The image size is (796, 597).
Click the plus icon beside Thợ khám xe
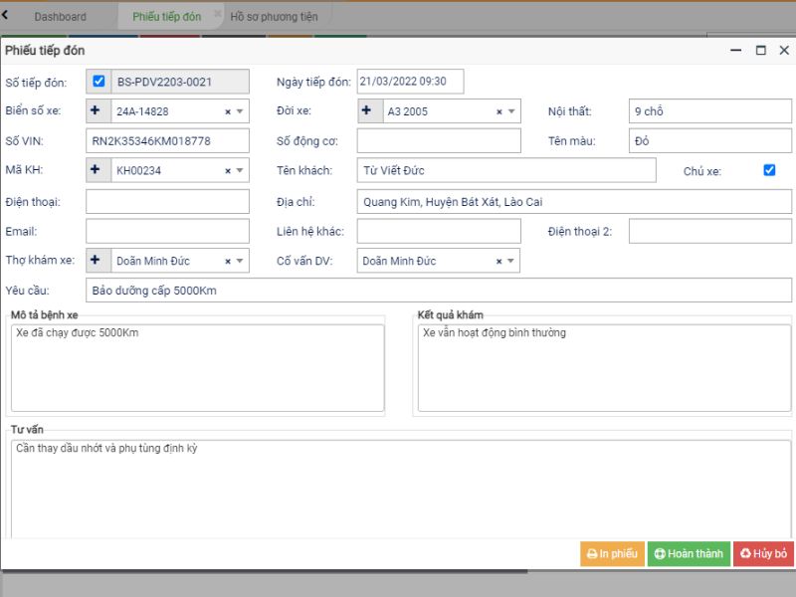pos(97,261)
